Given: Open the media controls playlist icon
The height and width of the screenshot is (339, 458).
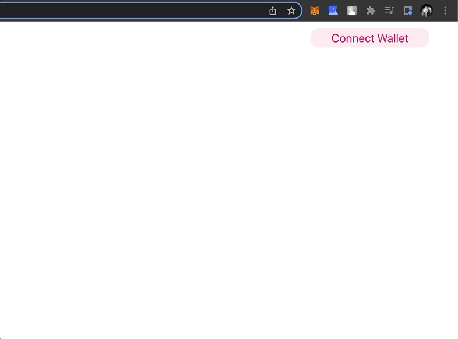Looking at the screenshot, I should click(389, 11).
